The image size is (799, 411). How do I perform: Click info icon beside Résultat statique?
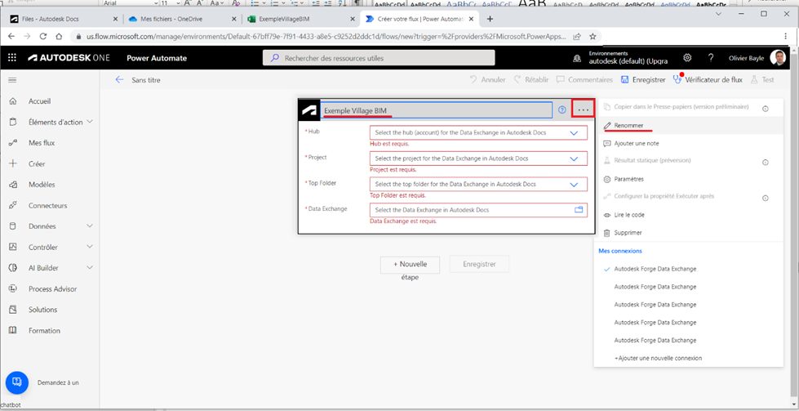click(x=766, y=162)
